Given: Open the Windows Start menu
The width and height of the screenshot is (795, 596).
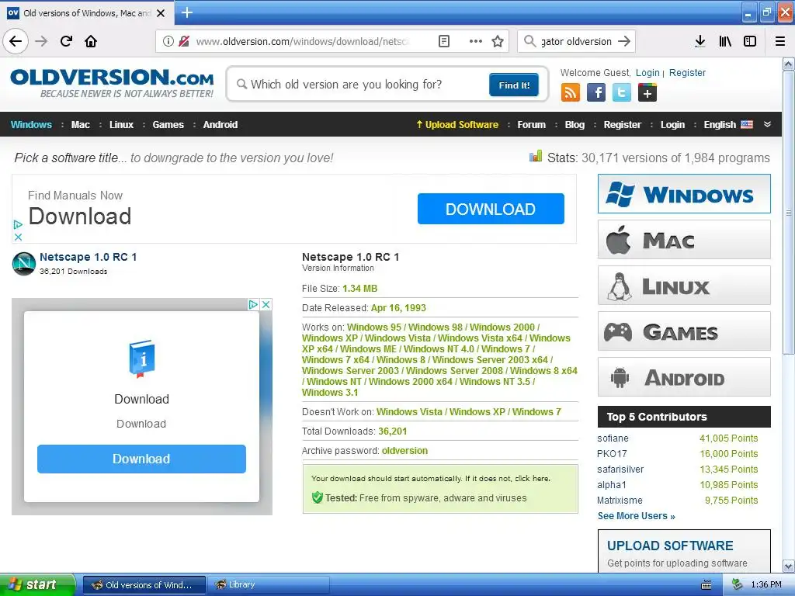Looking at the screenshot, I should click(36, 584).
